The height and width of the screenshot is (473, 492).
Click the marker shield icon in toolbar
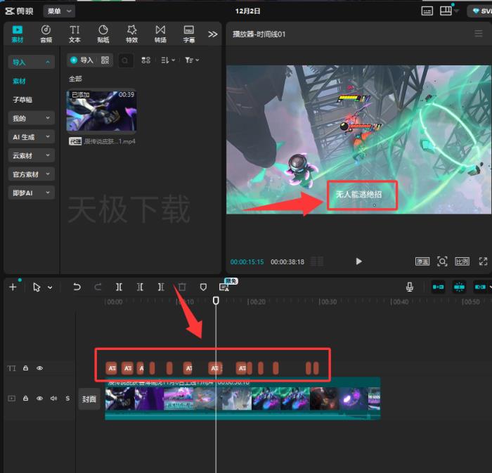[203, 287]
